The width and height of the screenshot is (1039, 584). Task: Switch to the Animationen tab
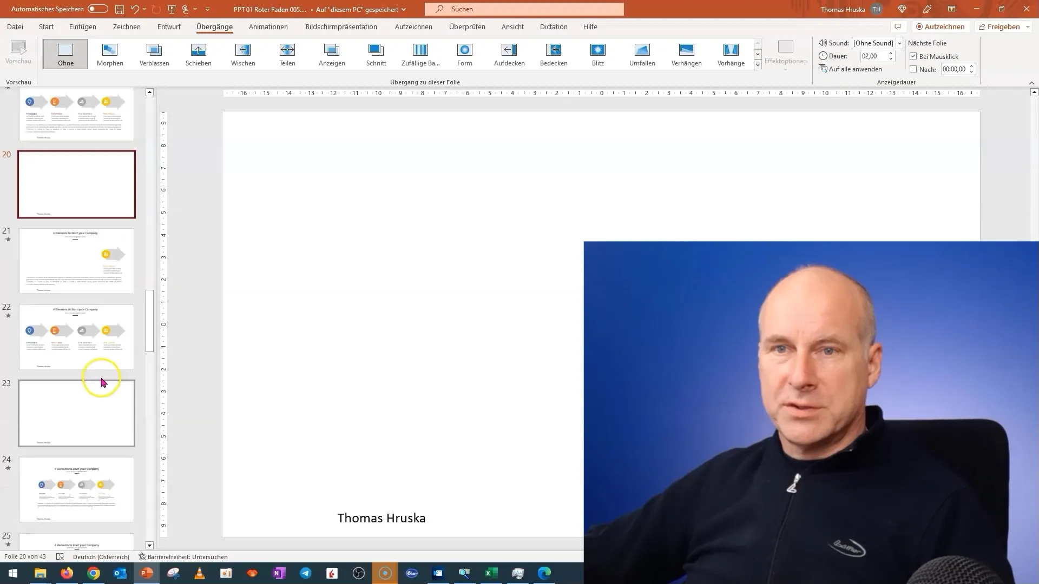tap(268, 26)
